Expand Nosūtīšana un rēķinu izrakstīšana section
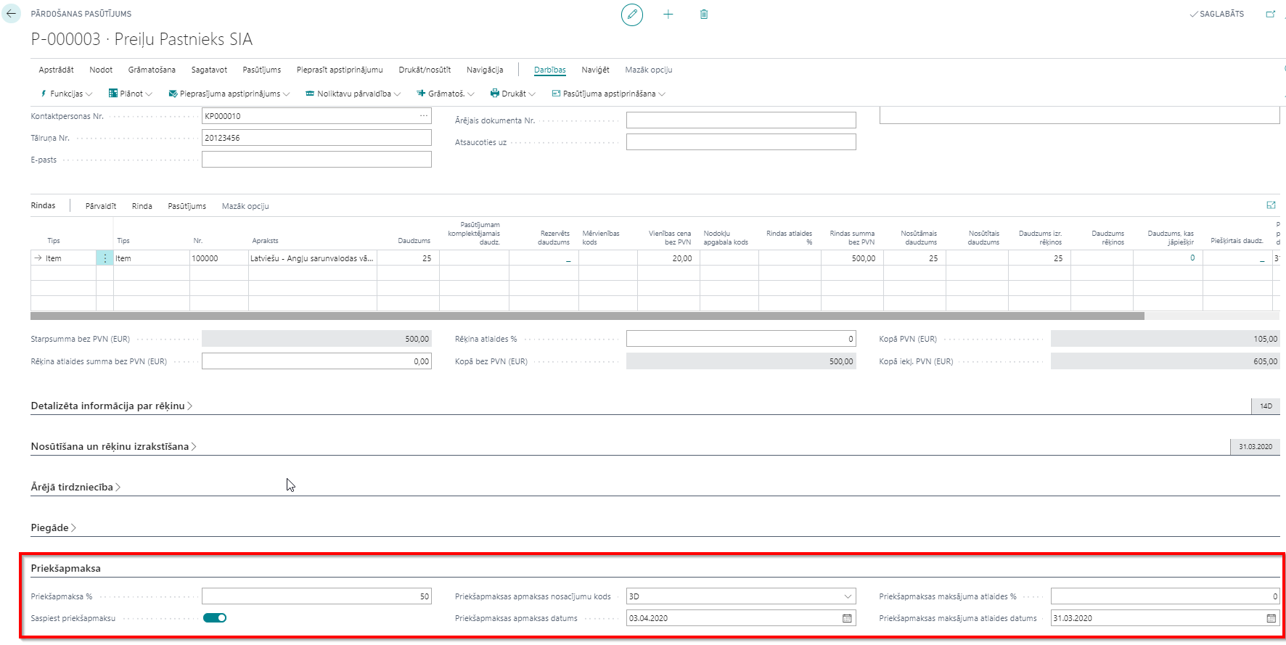The width and height of the screenshot is (1286, 645). pos(114,446)
